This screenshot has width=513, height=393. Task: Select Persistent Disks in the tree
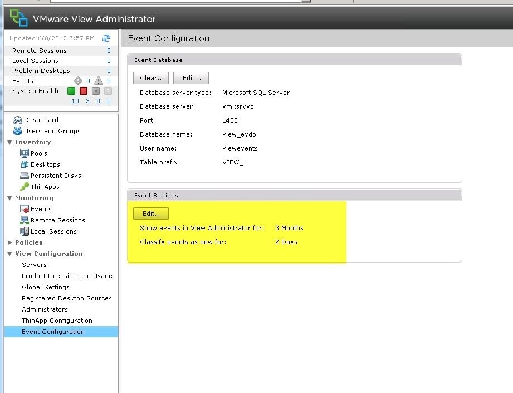pos(56,176)
